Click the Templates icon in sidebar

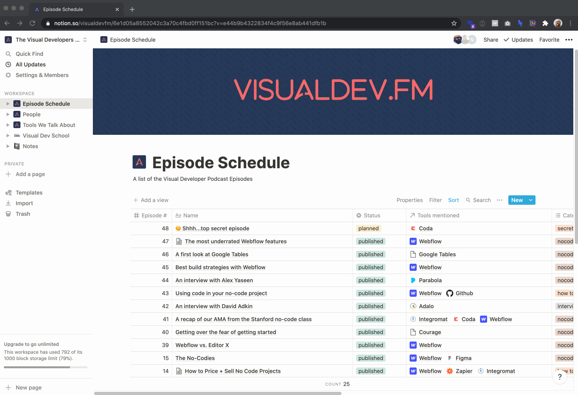tap(8, 193)
